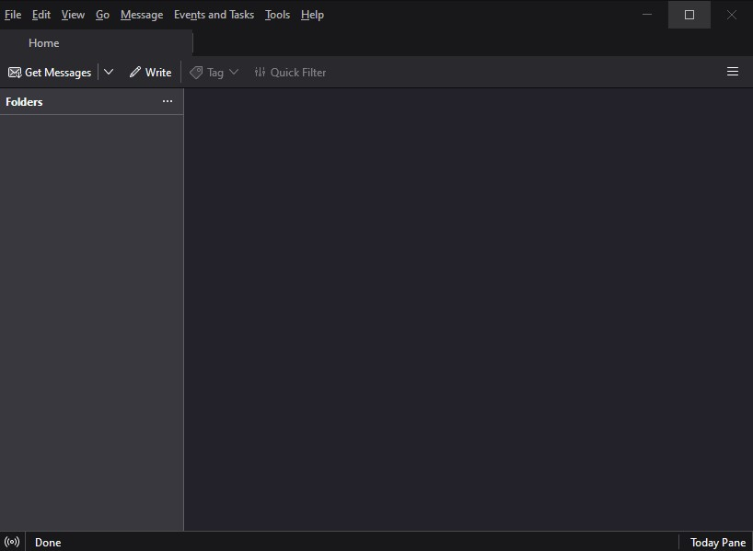This screenshot has width=753, height=551.
Task: Open the hamburger application menu
Action: coord(733,72)
